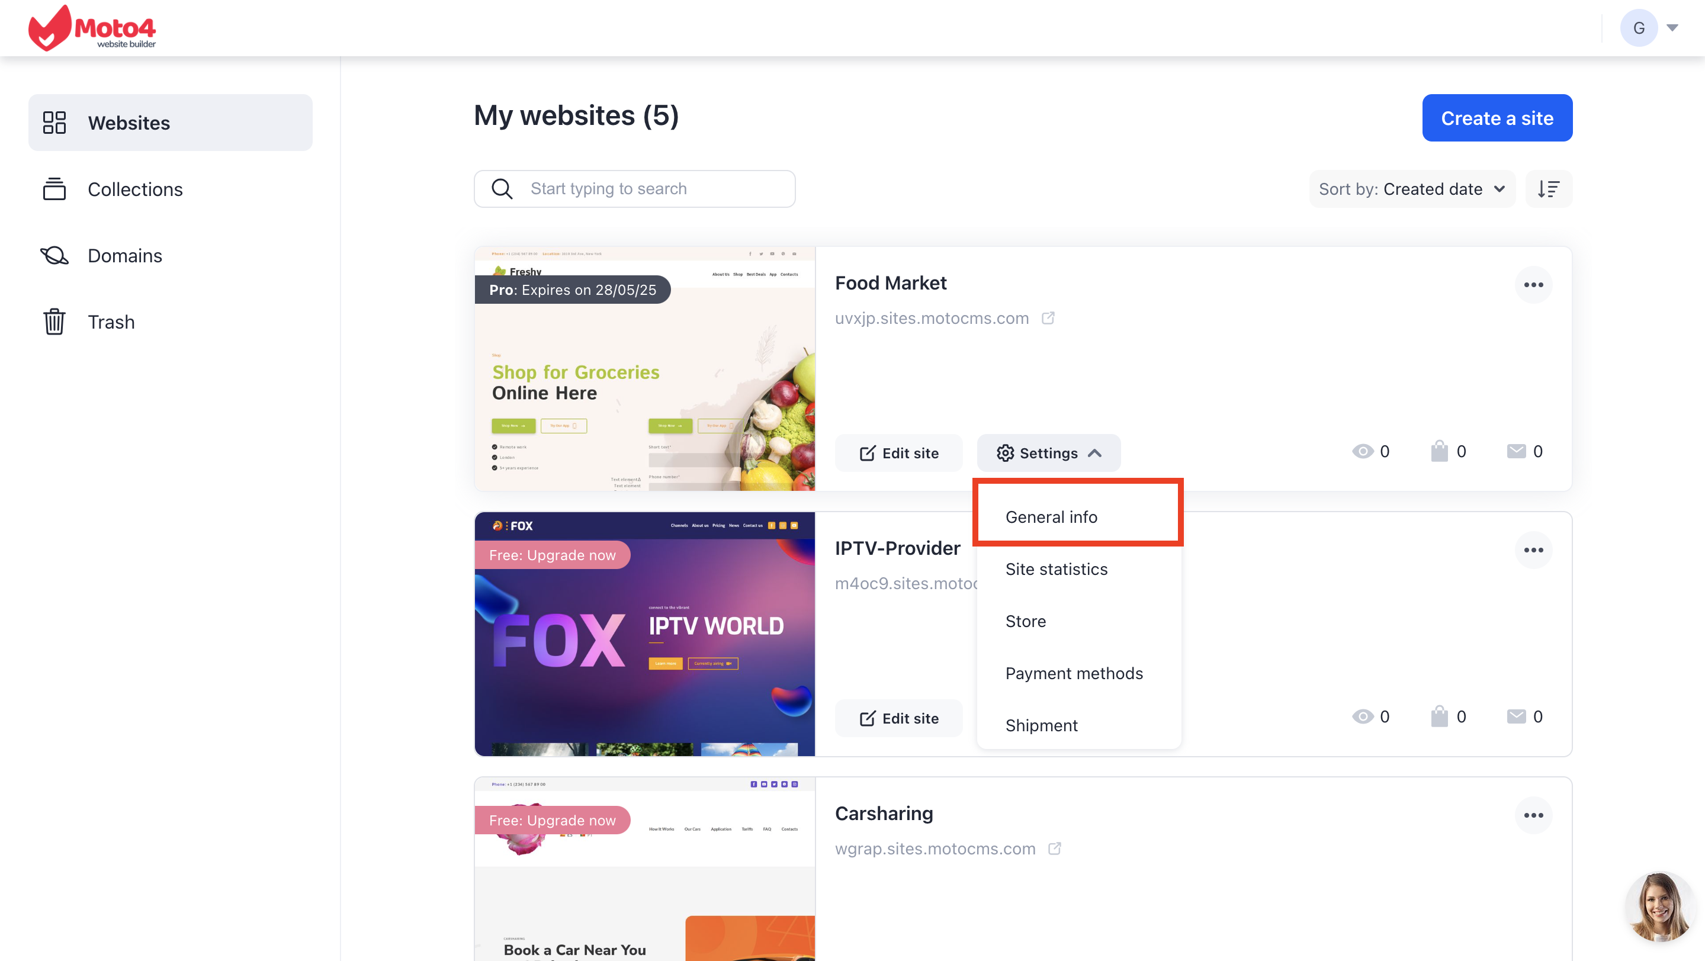Toggle the sort order icon button
This screenshot has width=1705, height=961.
tap(1549, 189)
